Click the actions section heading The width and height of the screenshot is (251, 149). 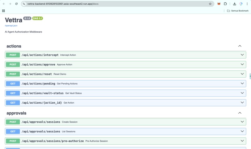(14, 46)
